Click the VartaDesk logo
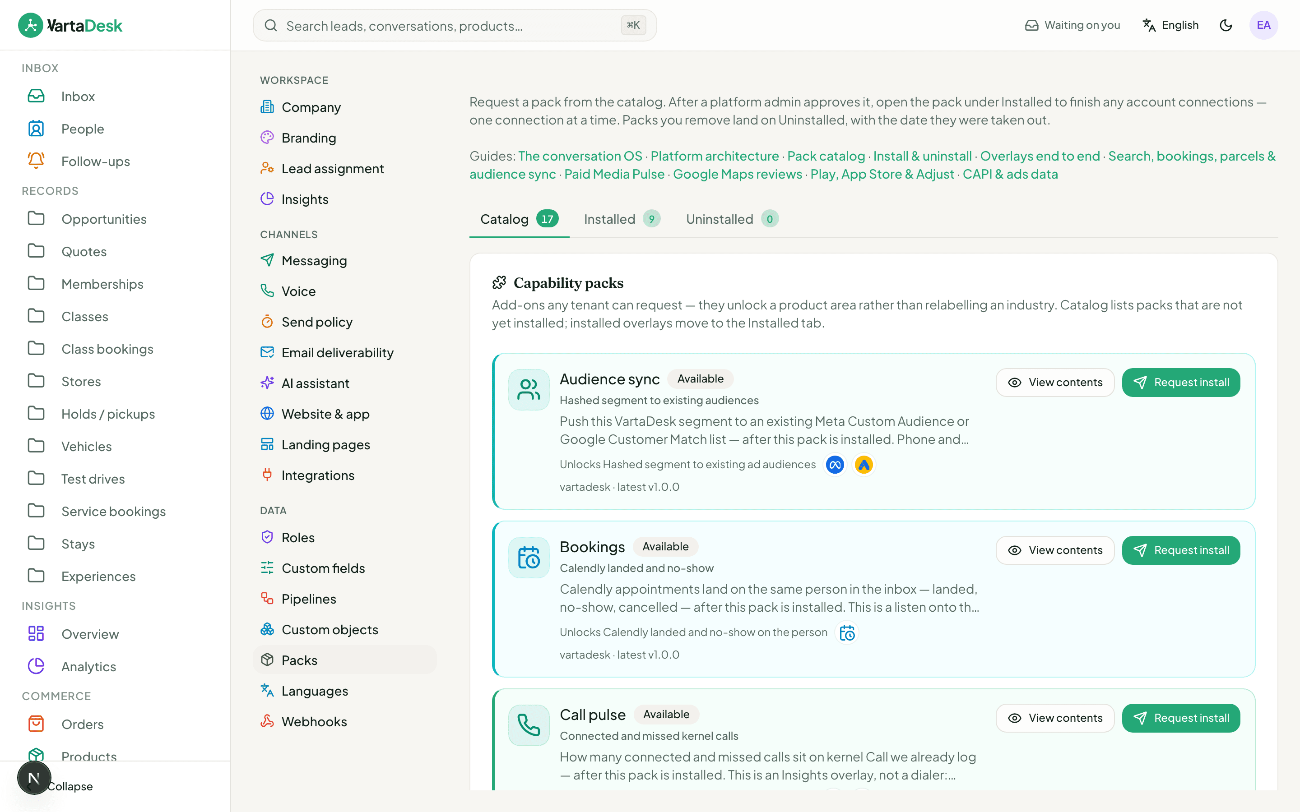Screen dimensions: 1300x812 click(70, 25)
